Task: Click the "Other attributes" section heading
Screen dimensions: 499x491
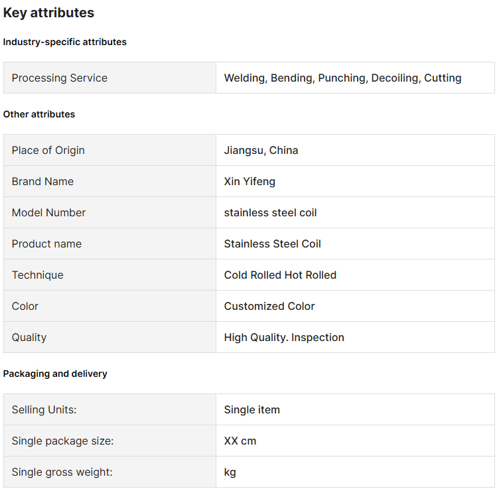Action: coord(39,114)
